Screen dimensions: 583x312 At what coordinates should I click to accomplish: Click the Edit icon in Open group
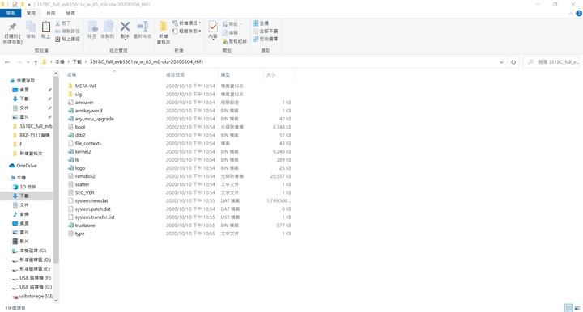tap(225, 32)
